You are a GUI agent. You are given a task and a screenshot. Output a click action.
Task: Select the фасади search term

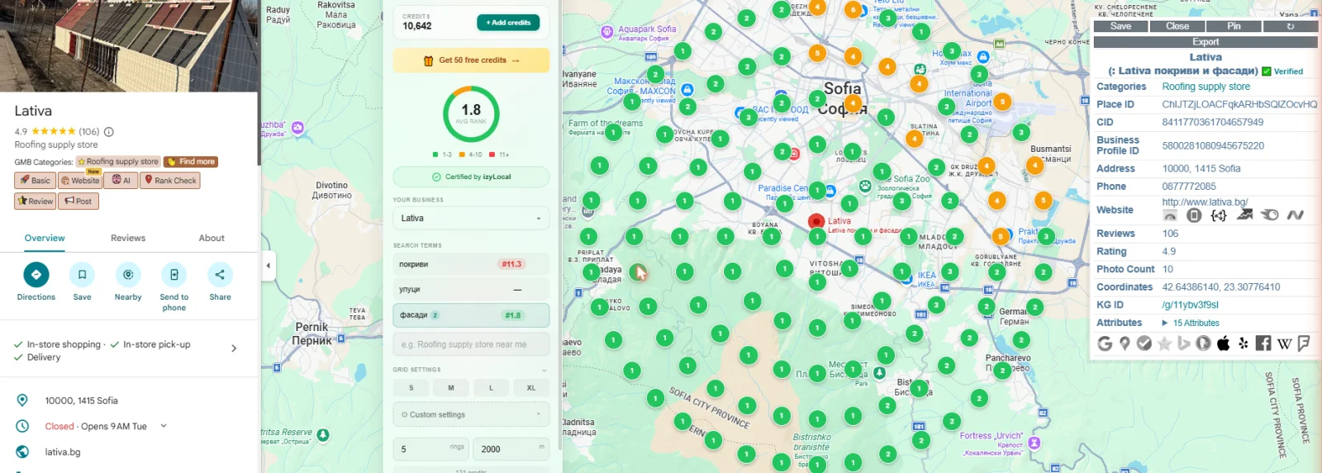[471, 315]
